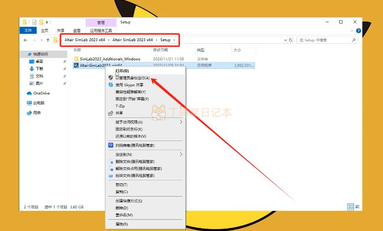Click the icon beside 解除文件占用
Screen dimensions: 383x231
pos(111,169)
